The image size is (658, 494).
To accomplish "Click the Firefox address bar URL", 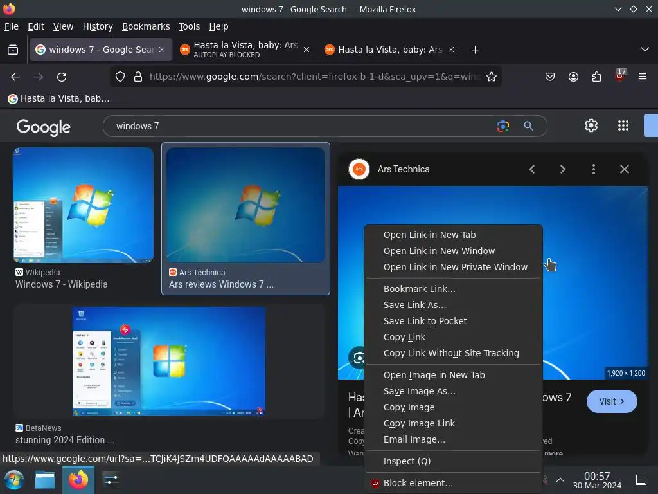I will pos(315,77).
